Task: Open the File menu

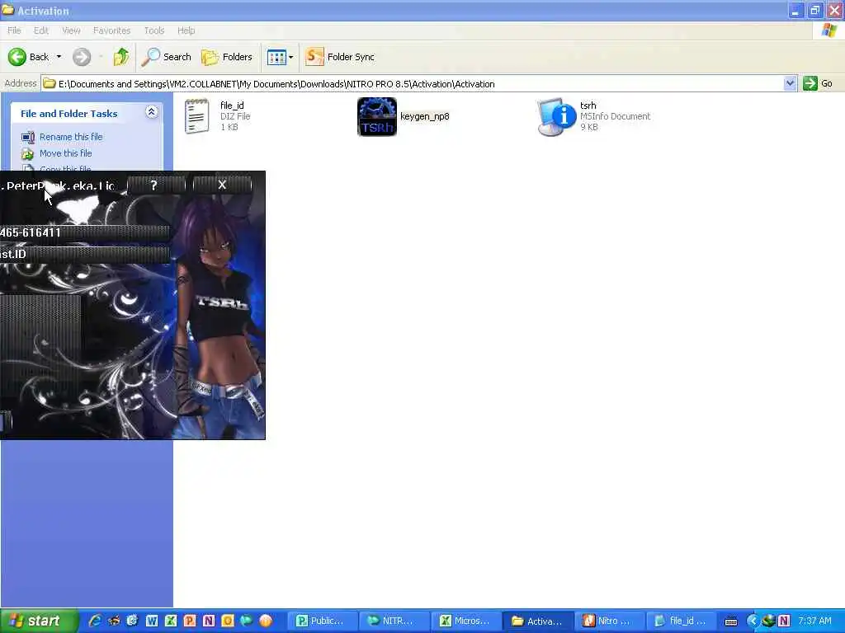Action: tap(14, 30)
